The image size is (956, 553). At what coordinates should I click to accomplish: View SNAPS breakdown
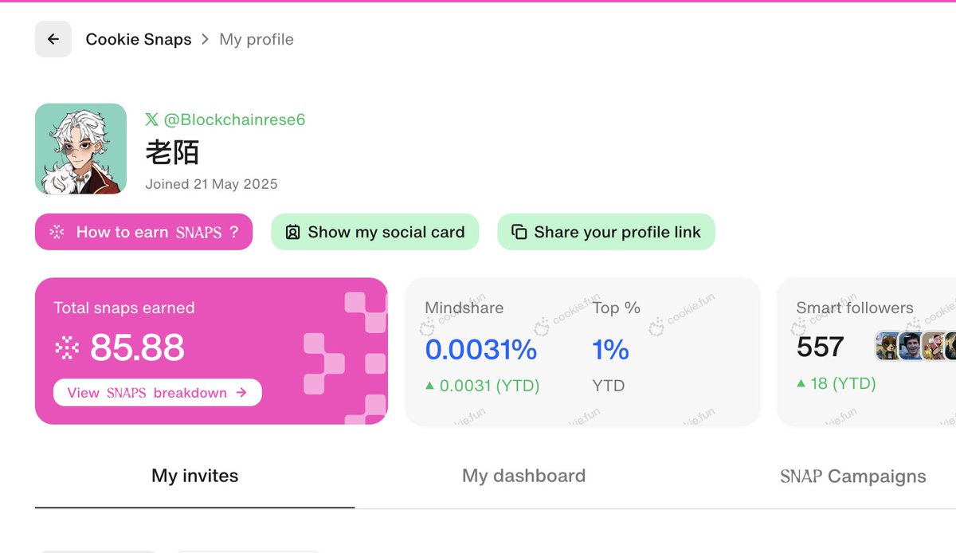[157, 392]
